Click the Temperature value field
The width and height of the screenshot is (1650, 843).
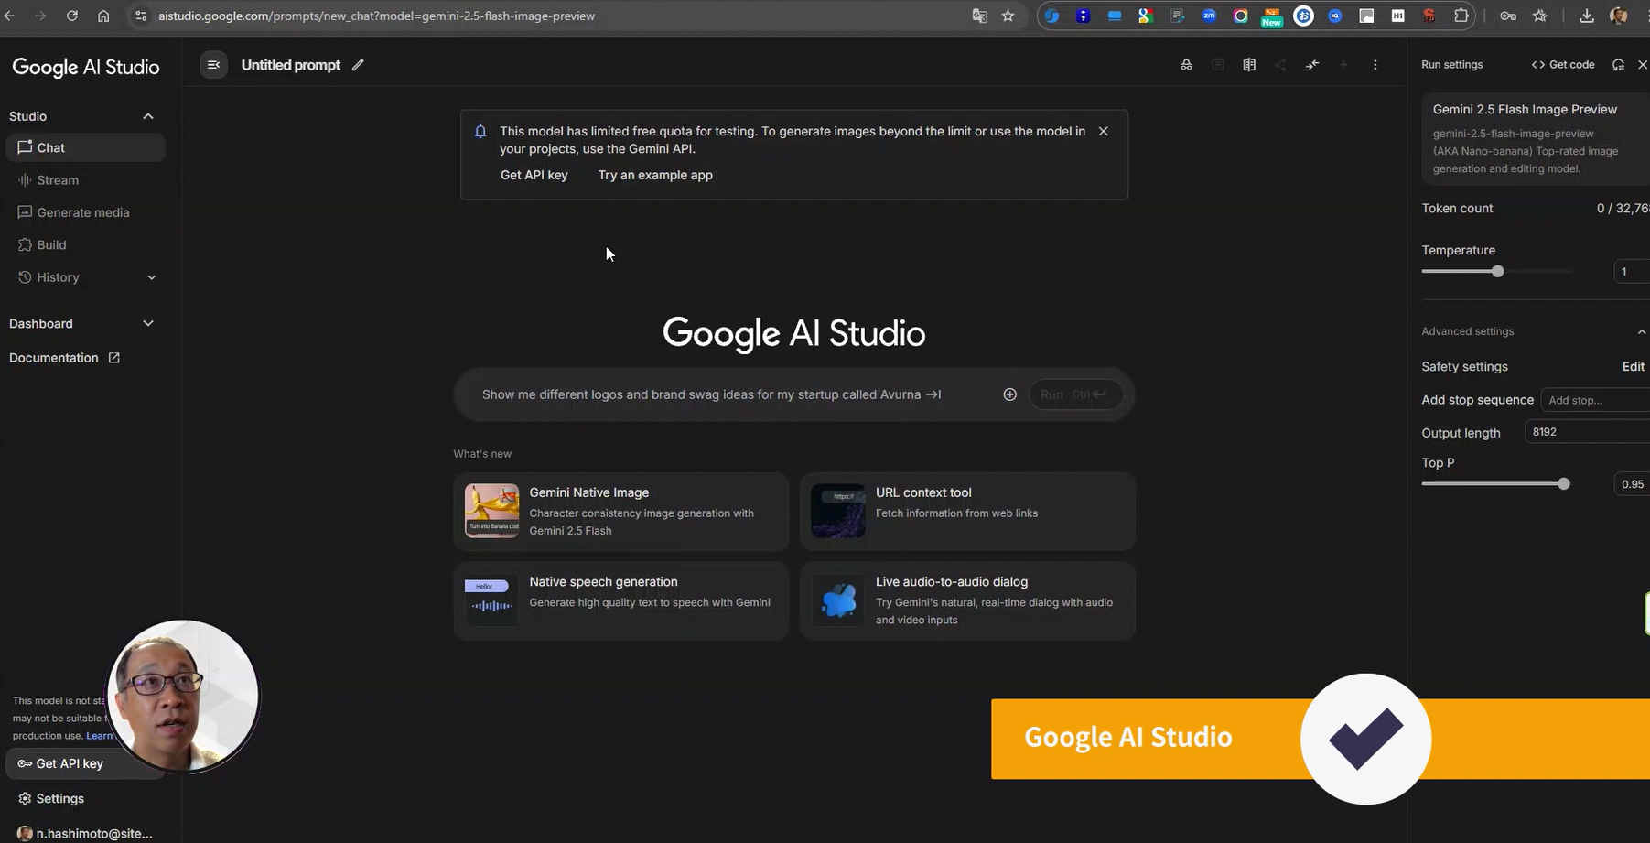click(1632, 271)
